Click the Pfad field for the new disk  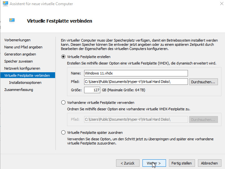click(x=135, y=82)
